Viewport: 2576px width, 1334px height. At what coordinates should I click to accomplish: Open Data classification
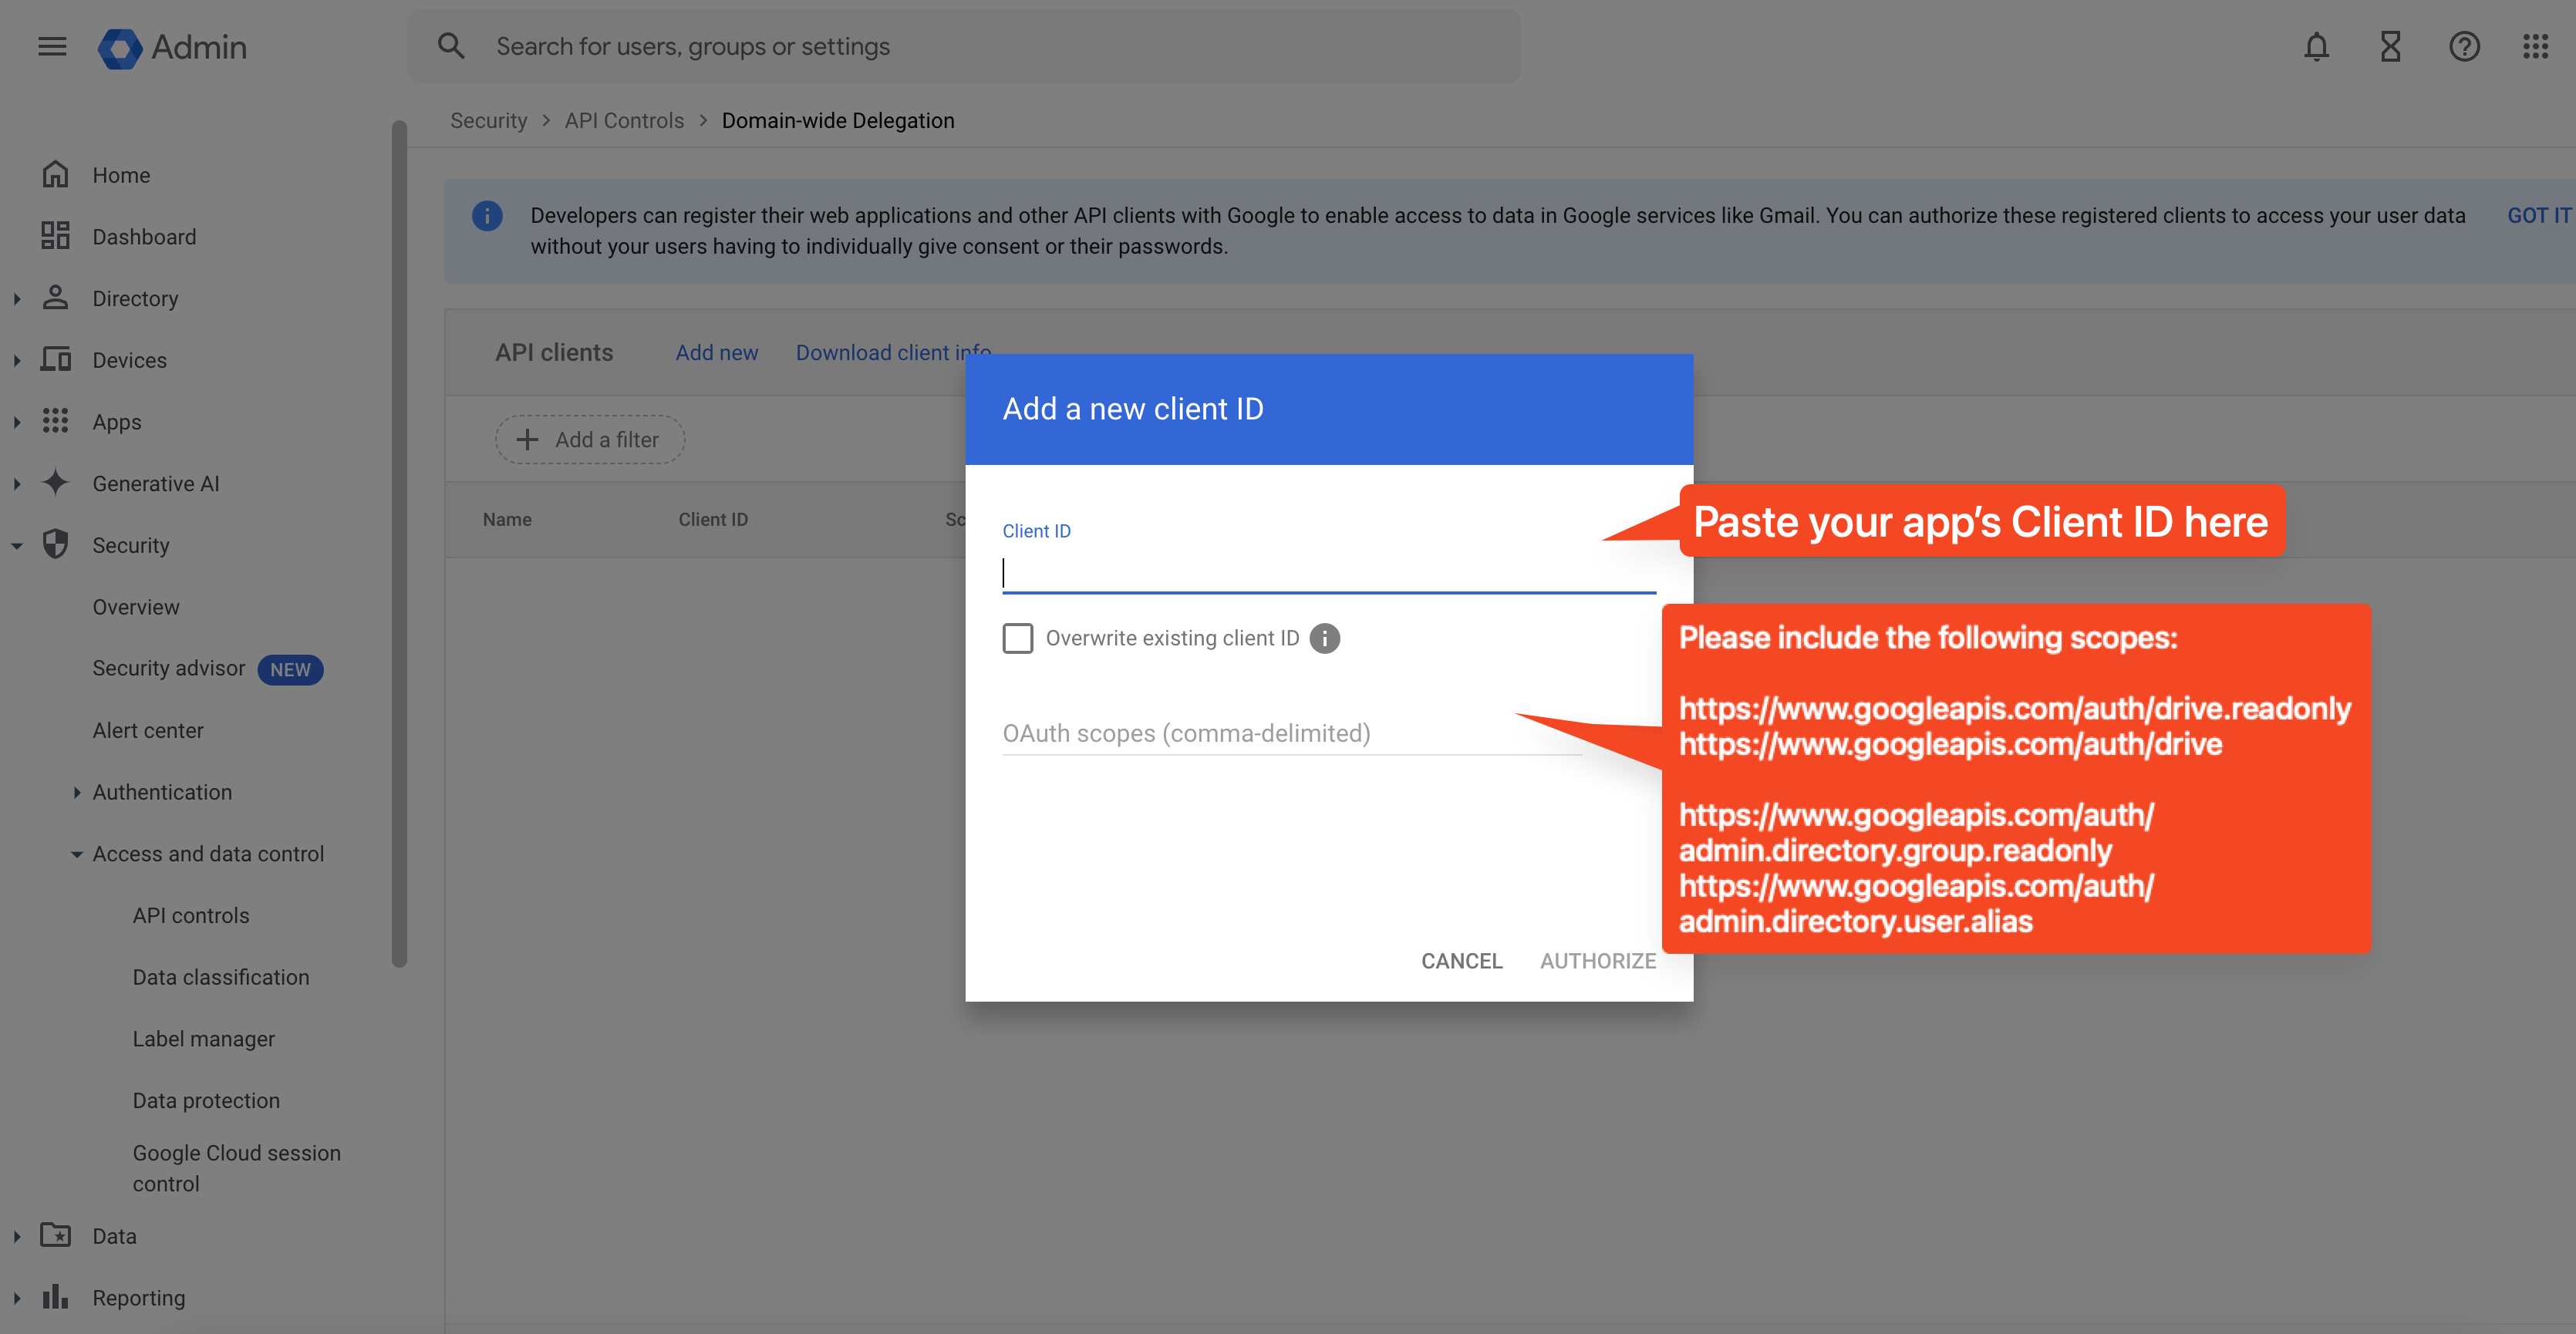coord(221,977)
